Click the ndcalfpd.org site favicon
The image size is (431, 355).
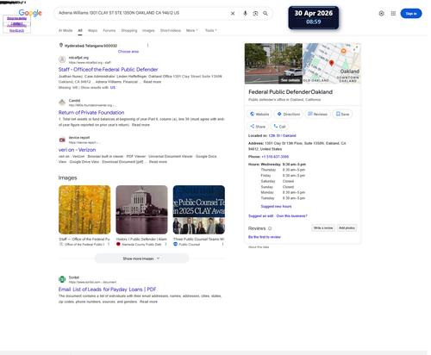tap(62, 59)
